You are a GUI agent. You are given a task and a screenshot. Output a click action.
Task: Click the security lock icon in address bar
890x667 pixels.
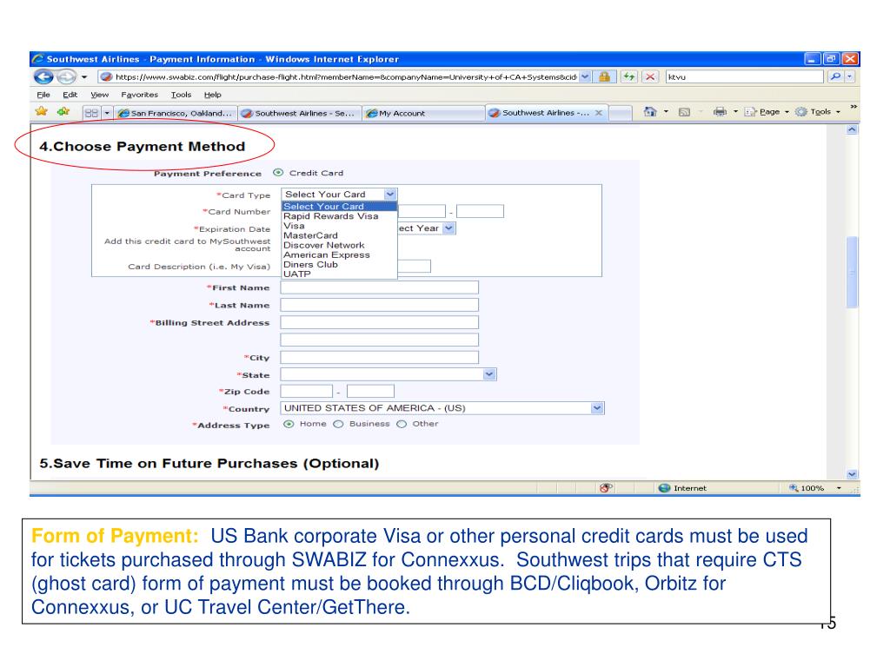click(x=605, y=76)
